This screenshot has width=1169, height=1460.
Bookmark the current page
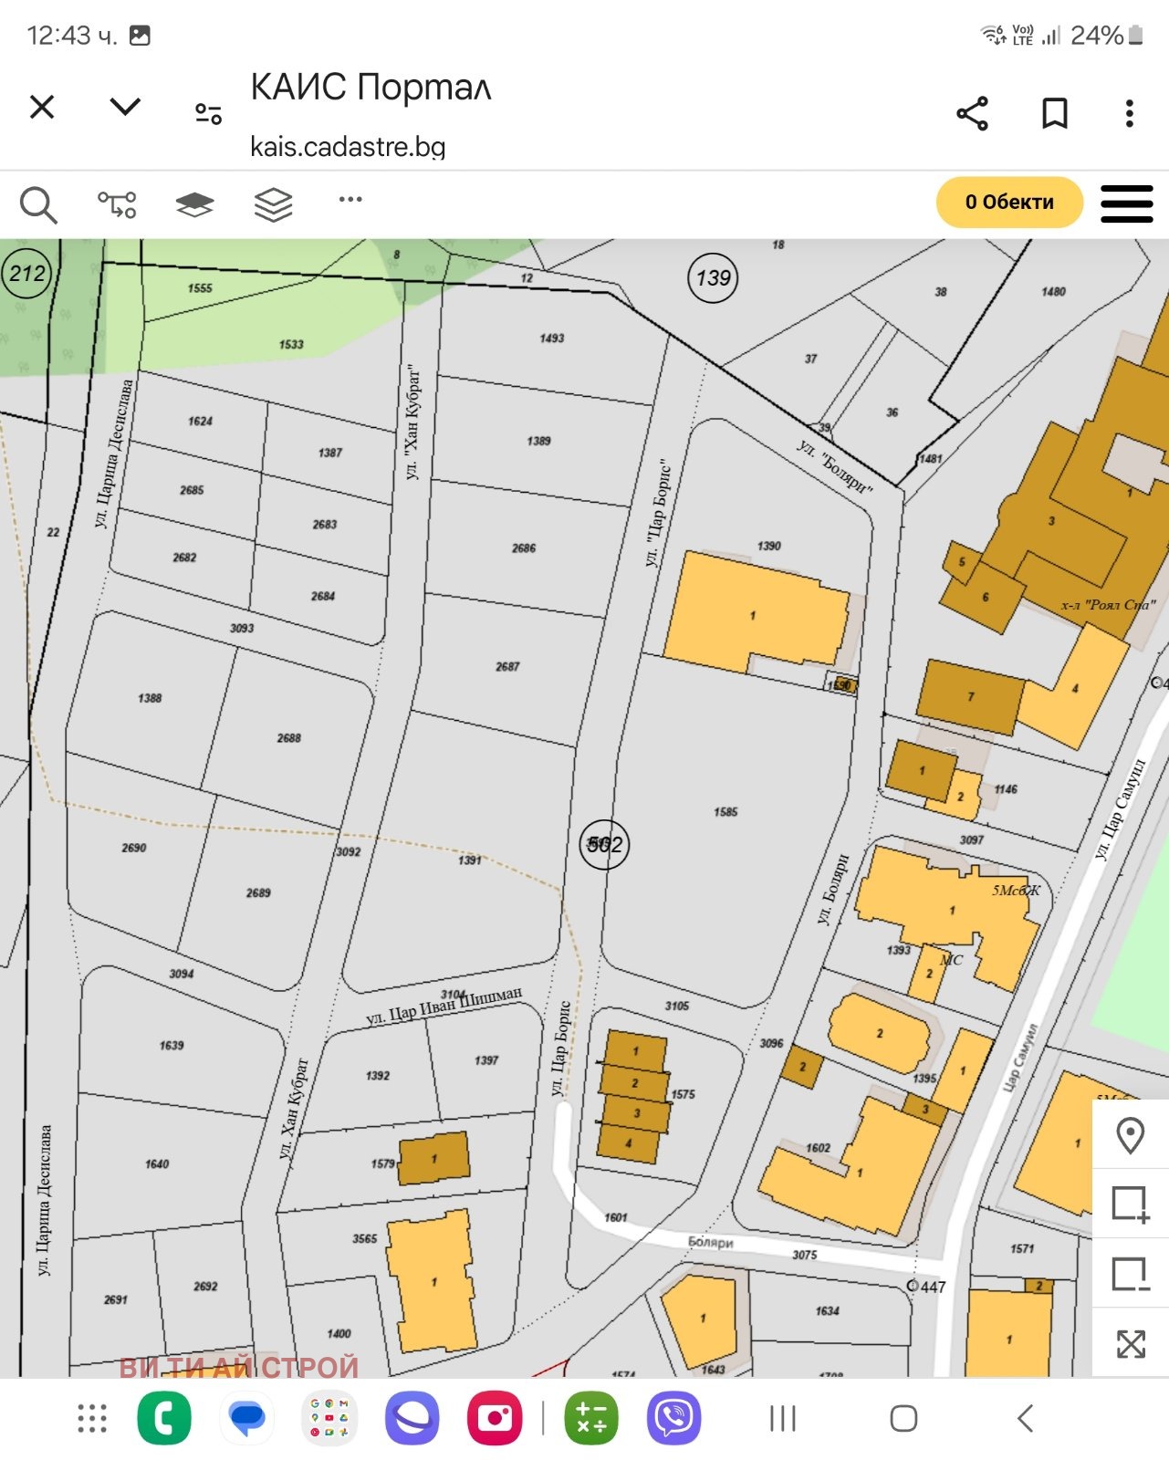click(x=1055, y=113)
